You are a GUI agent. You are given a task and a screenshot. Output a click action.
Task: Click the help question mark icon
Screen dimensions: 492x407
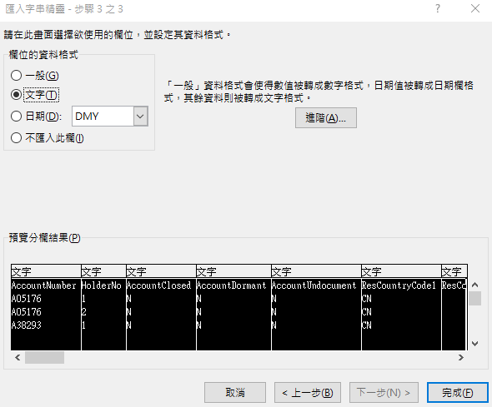tap(438, 8)
